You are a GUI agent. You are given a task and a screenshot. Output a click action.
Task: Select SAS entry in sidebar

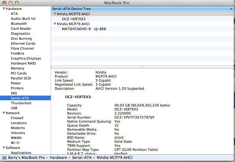tap(14, 93)
